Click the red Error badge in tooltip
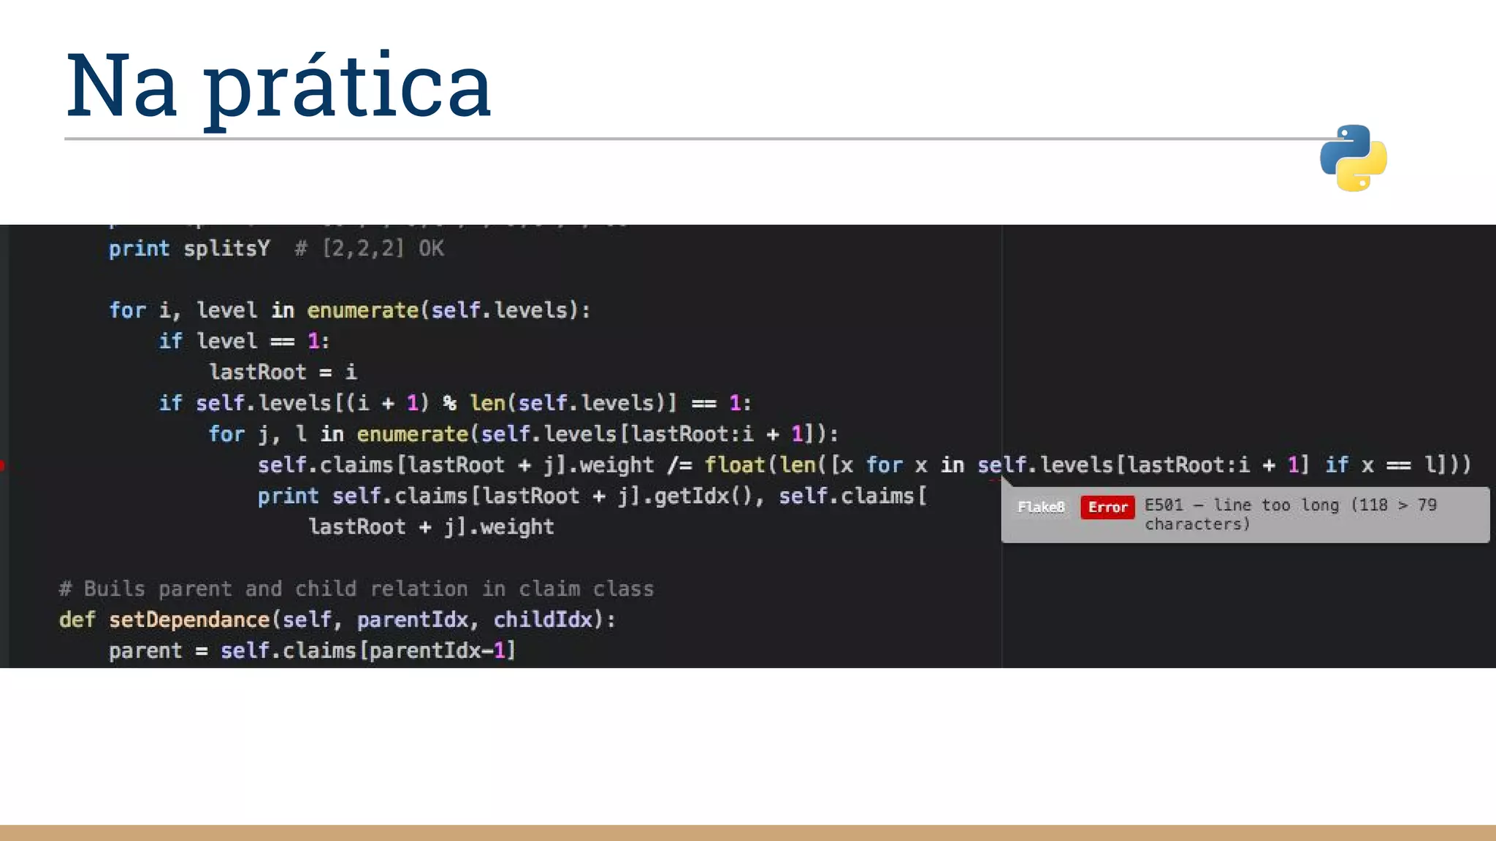The height and width of the screenshot is (841, 1496). point(1107,507)
